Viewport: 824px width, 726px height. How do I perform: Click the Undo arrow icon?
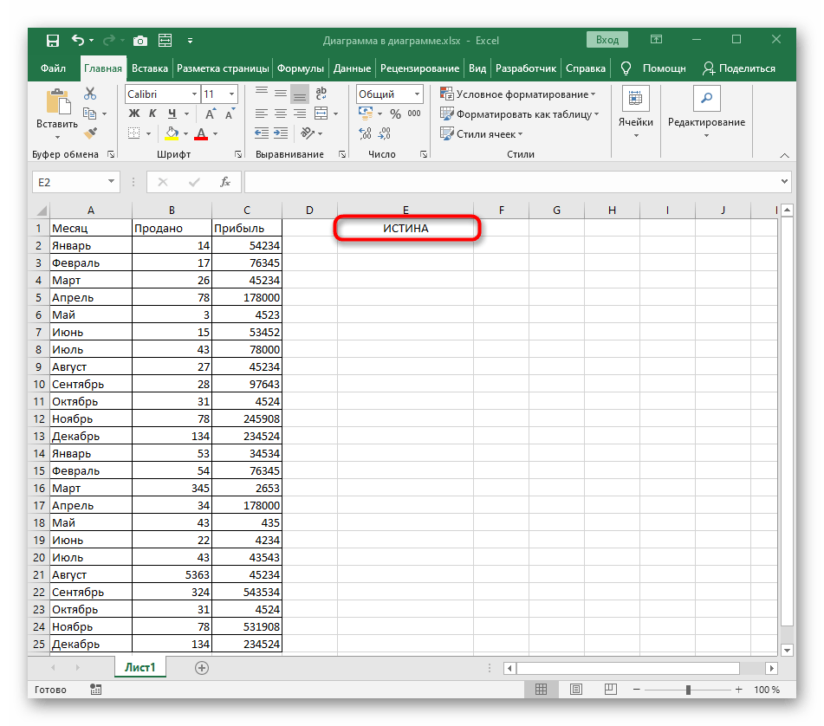(x=77, y=40)
